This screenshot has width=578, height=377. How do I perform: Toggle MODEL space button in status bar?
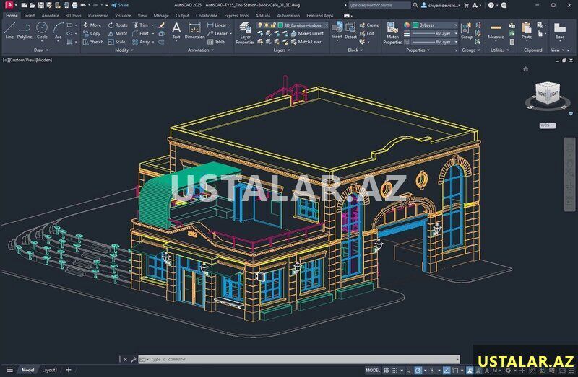373,371
